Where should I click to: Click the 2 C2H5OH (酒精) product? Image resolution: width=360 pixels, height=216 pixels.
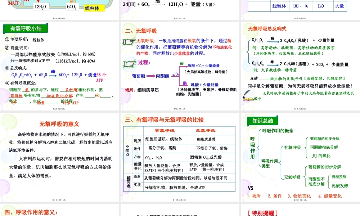(294, 64)
